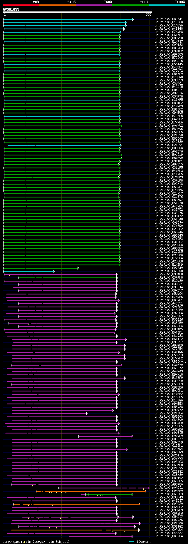Click the 'Large gaps' legend text
The width and height of the screenshot is (188, 544).
tap(12, 542)
